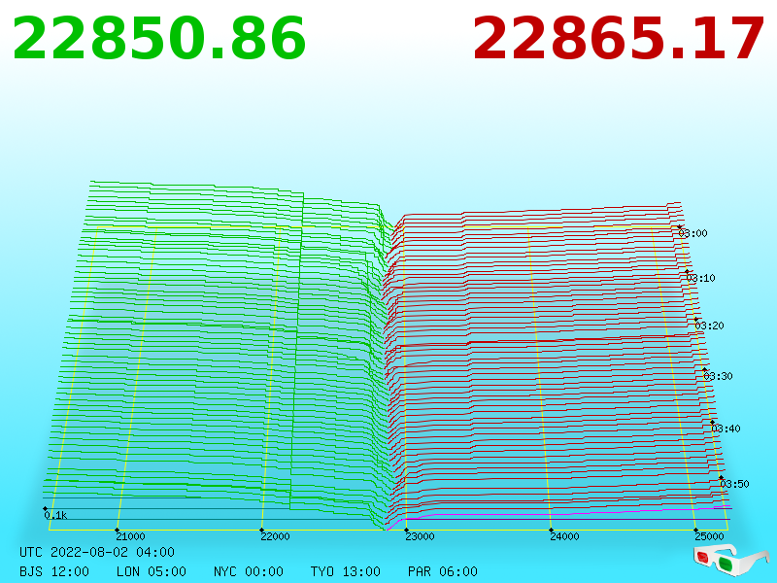Viewport: 777px width, 583px height.
Task: Click the 03:30 time axis marker
Action: tap(718, 376)
